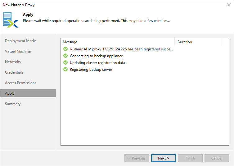
Task: Click the bold 'Apply' heading text
Action: (x=28, y=15)
